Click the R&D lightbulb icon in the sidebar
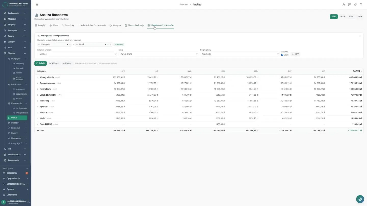The height and width of the screenshot is (206, 367). coord(5,48)
